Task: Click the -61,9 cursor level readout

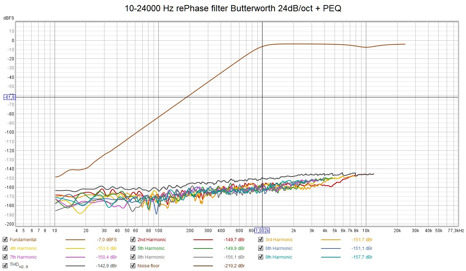Action: 9,97
